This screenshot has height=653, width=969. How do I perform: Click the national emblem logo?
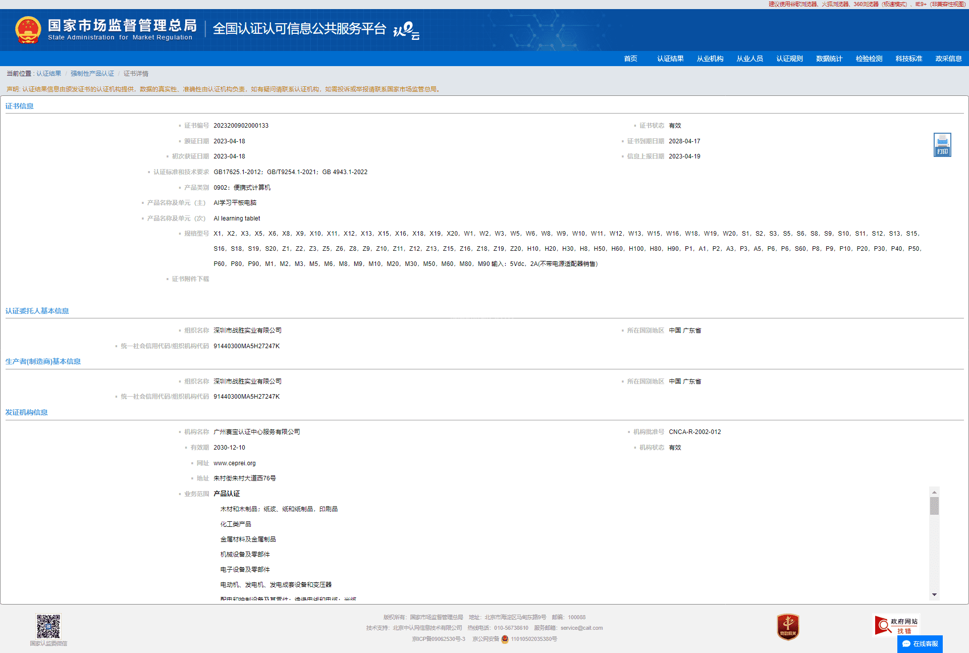[28, 30]
